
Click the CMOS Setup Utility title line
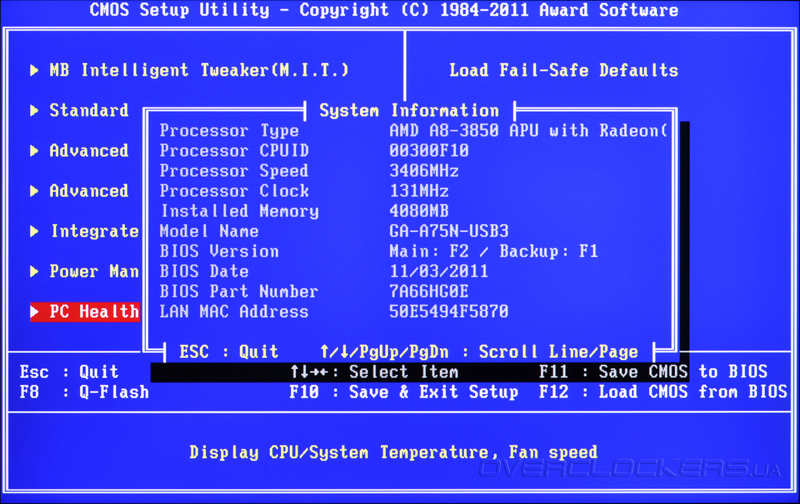[x=384, y=10]
